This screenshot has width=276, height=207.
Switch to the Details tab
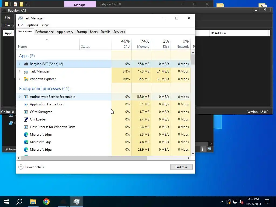point(105,32)
